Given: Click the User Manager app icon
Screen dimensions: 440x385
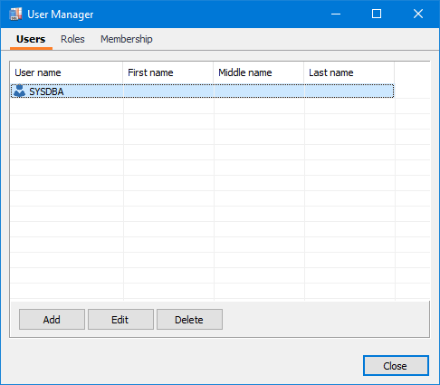Looking at the screenshot, I should (15, 14).
